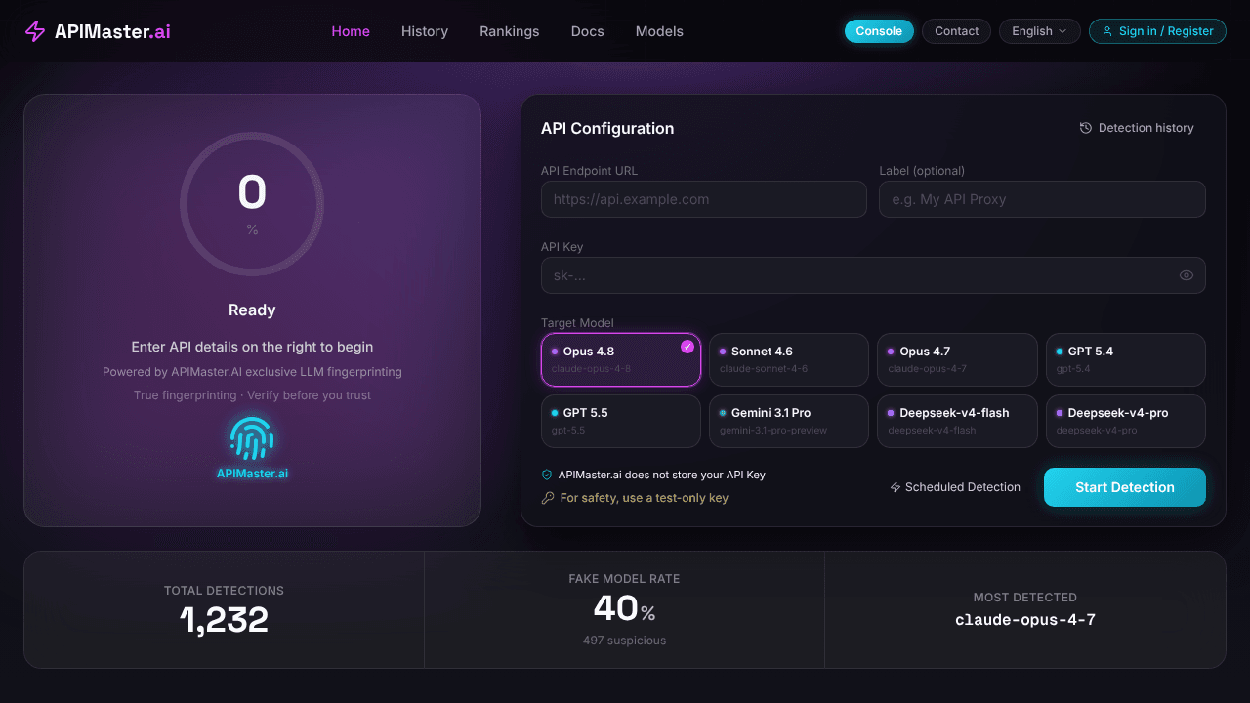
Task: Click the Console button
Action: 879,31
